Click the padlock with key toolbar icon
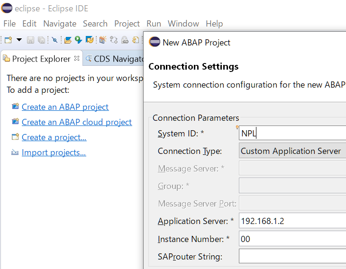 pyautogui.click(x=125, y=40)
